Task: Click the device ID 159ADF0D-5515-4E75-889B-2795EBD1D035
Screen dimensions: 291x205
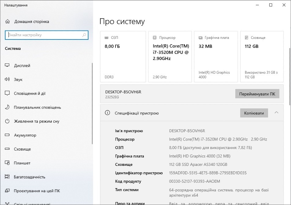Action: 208,173
